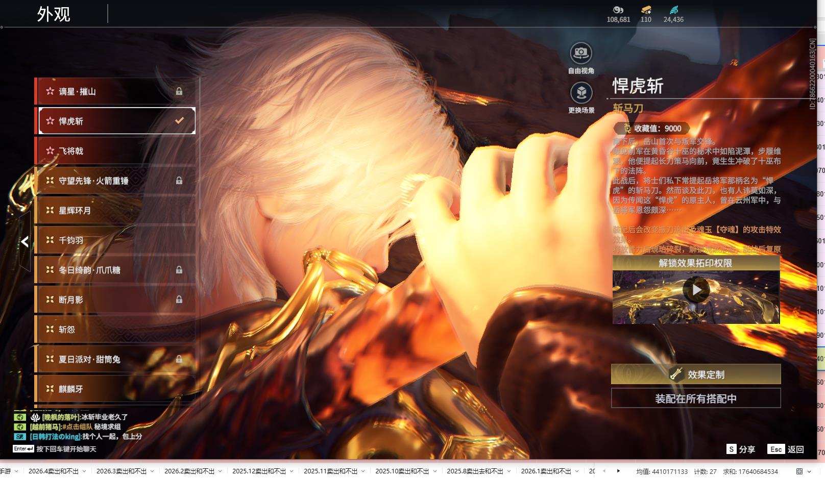Click the checkmark on selected 悍虎斩

(179, 121)
